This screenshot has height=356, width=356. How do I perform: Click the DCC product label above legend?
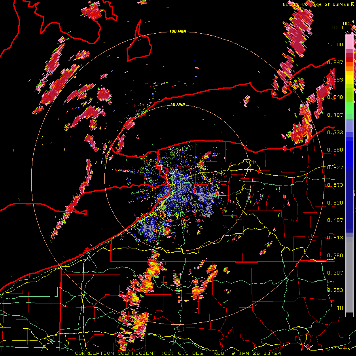point(347,24)
